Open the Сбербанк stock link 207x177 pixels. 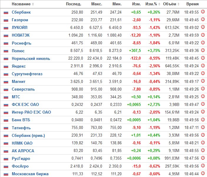coord(21,12)
